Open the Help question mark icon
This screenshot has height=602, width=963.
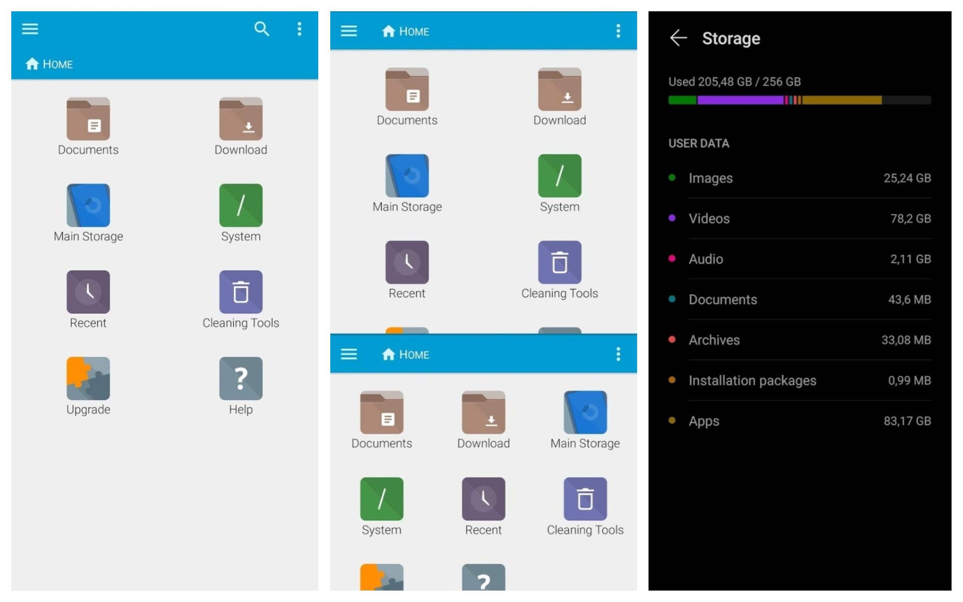click(x=240, y=378)
